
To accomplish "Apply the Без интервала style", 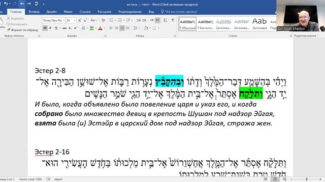I will (x=205, y=24).
